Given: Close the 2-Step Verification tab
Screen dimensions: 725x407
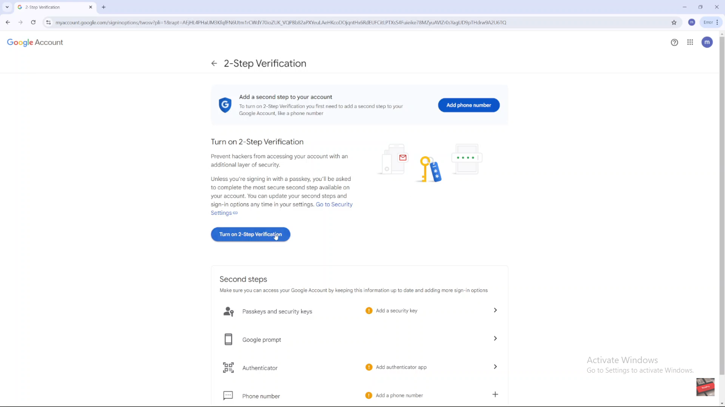Looking at the screenshot, I should [91, 7].
